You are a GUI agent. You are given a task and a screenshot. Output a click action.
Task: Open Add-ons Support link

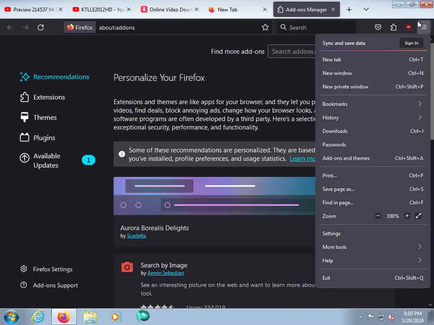coord(49,285)
